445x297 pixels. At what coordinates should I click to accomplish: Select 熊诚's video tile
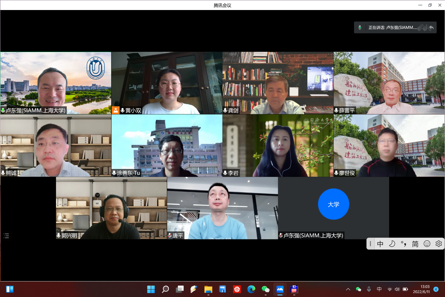click(56, 146)
